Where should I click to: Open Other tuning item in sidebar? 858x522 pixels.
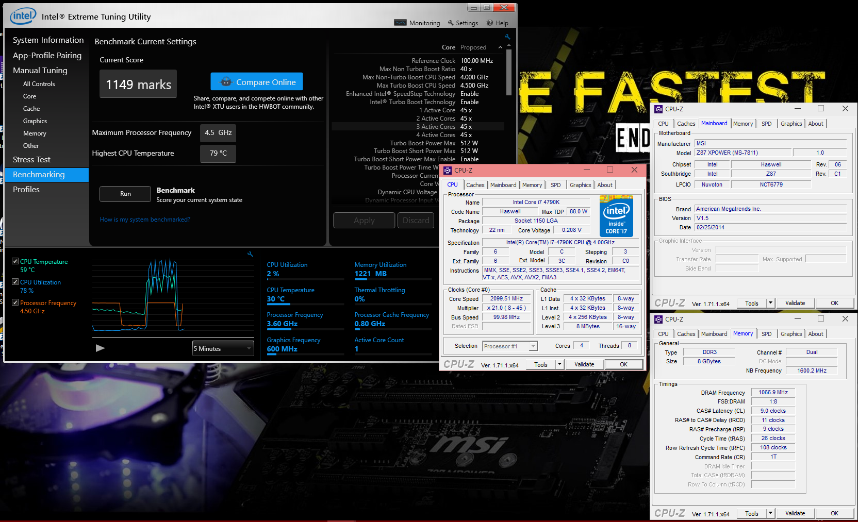pyautogui.click(x=31, y=146)
